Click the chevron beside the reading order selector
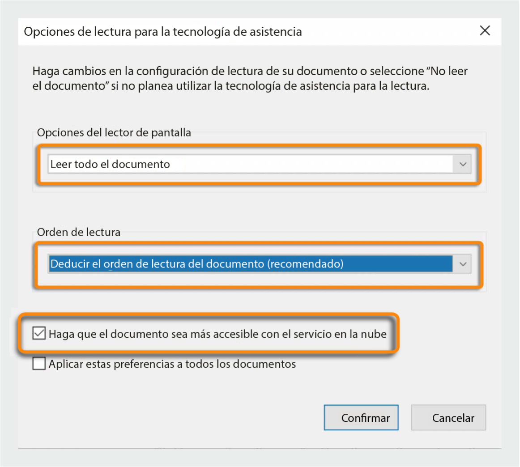Image resolution: width=520 pixels, height=467 pixels. tap(463, 264)
